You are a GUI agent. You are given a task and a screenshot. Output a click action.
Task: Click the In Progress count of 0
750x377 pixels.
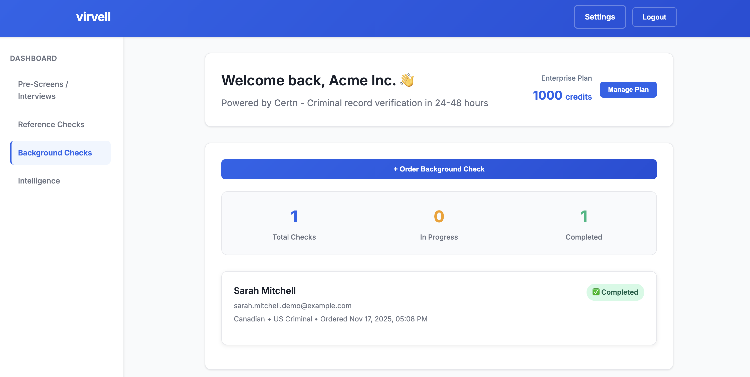439,216
